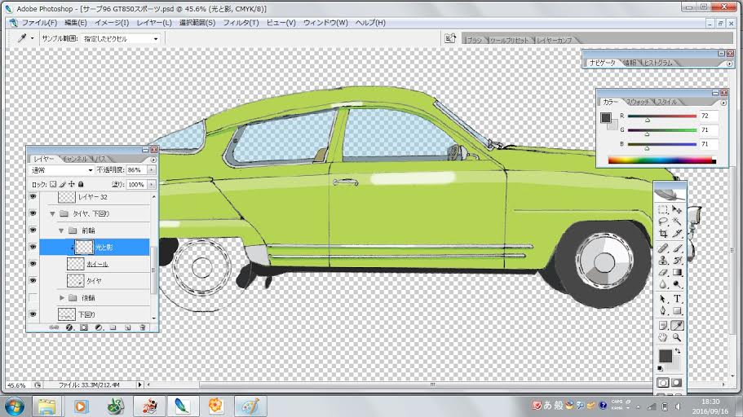Viewport: 743px width, 417px height.
Task: Hide the 下回り layer
Action: click(33, 314)
